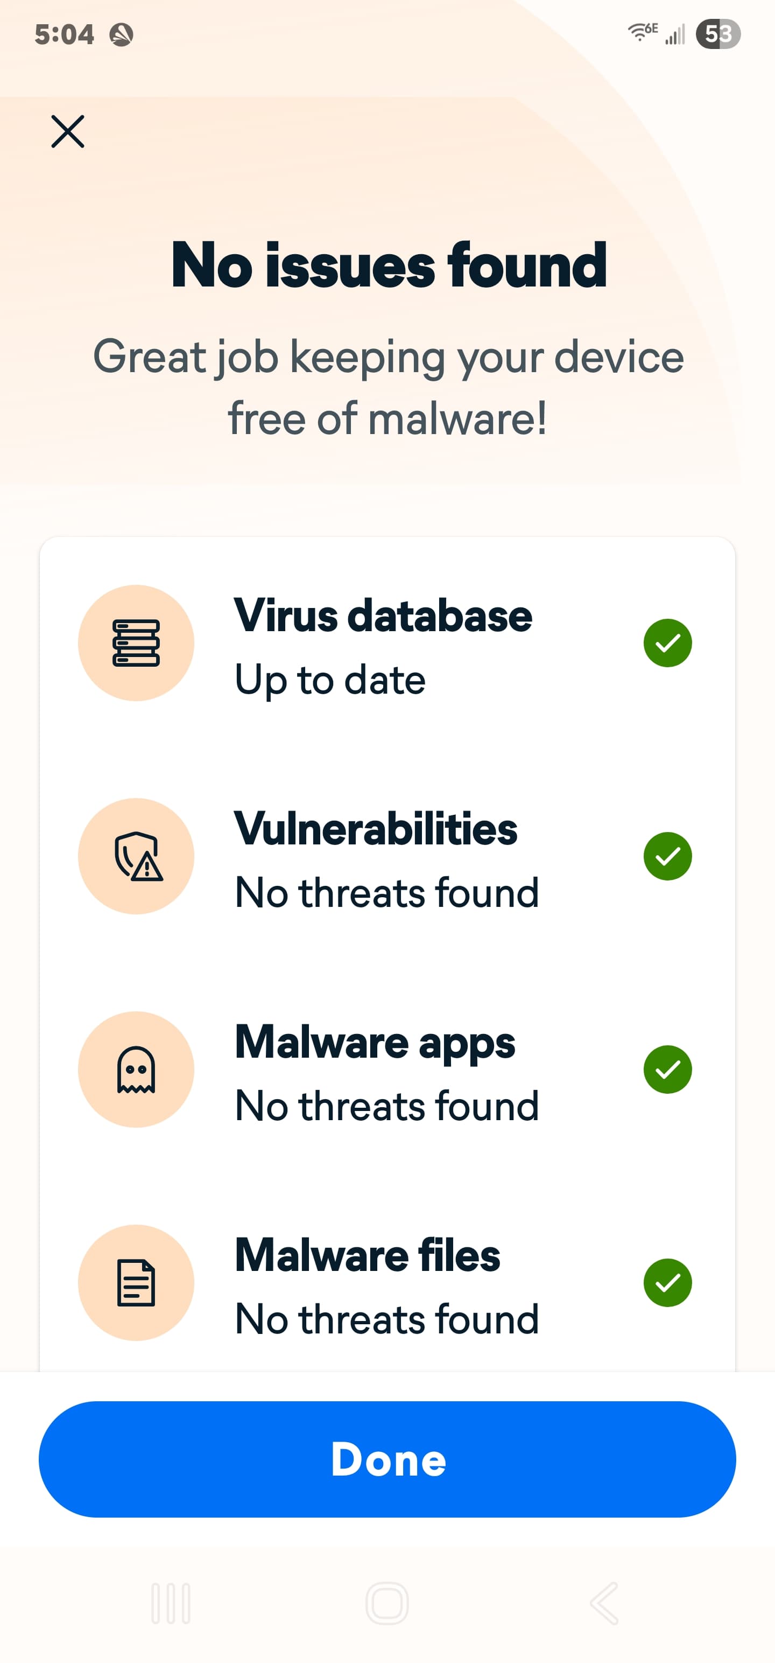Tap the cellular signal strength icon

[x=675, y=34]
